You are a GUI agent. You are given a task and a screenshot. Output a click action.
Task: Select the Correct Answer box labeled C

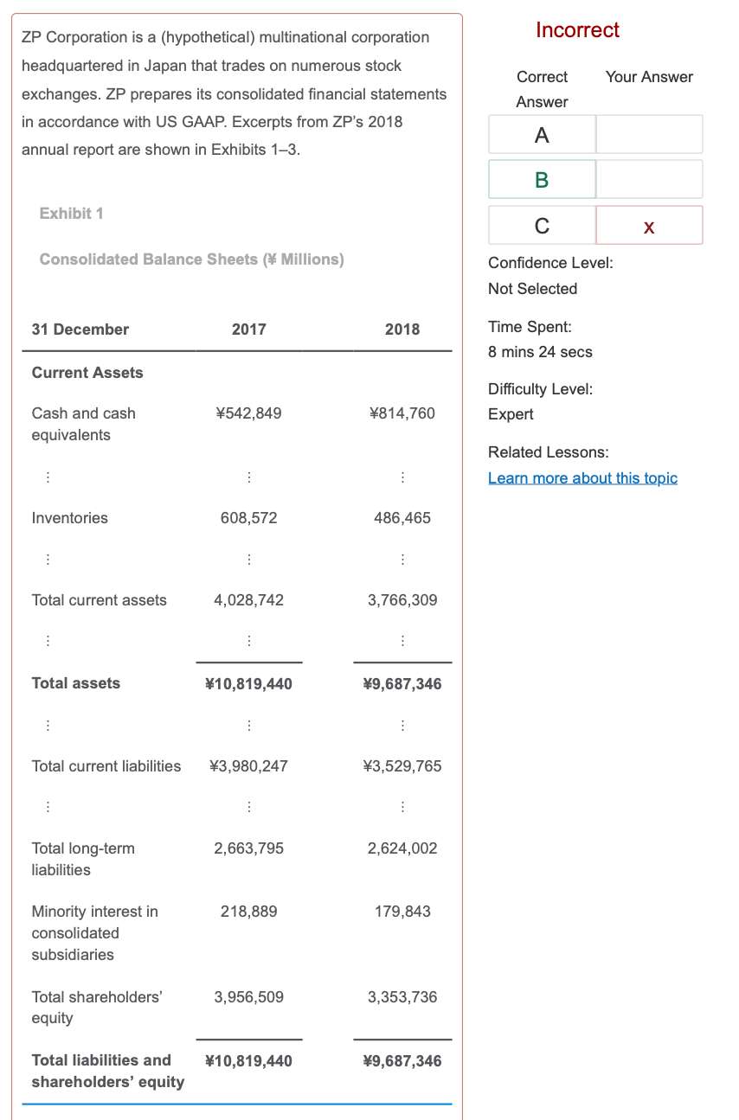pyautogui.click(x=542, y=226)
